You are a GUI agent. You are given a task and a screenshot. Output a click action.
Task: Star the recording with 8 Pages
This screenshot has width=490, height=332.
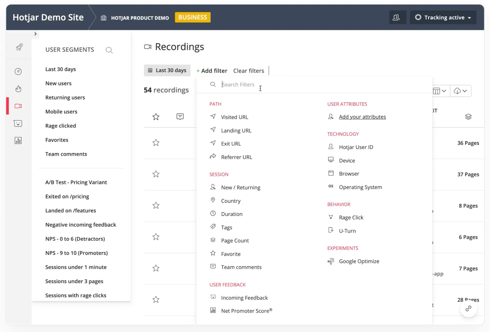[156, 205]
